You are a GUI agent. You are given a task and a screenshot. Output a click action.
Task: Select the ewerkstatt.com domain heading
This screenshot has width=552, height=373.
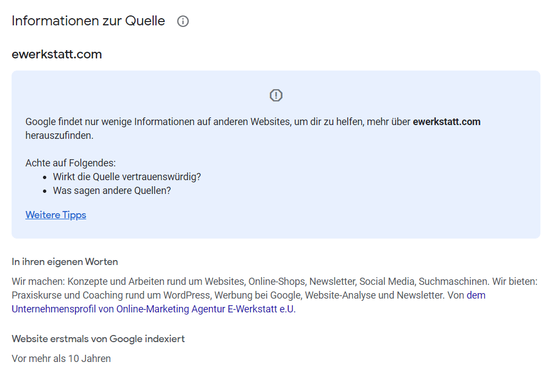57,54
